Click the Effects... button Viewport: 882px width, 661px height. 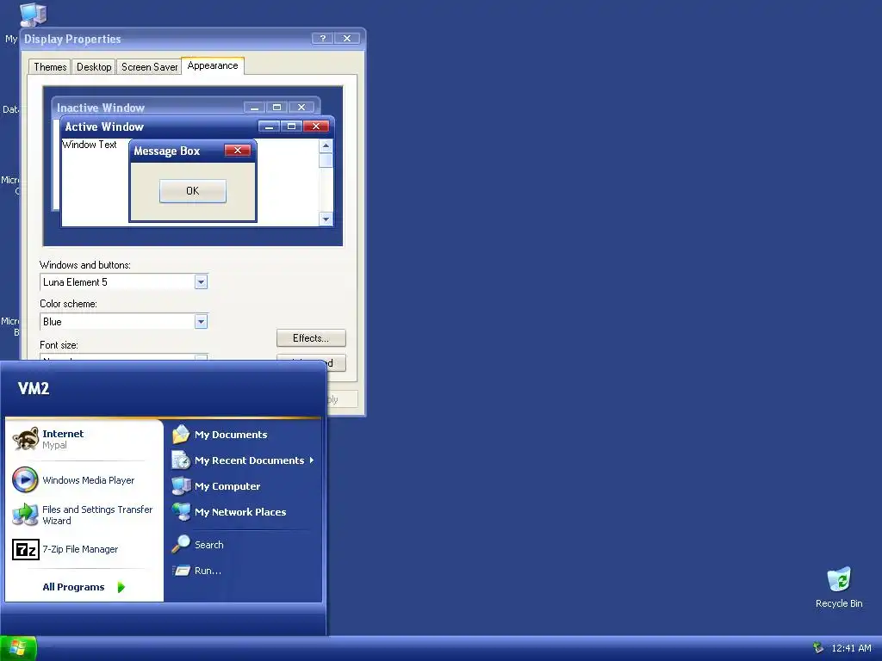311,337
